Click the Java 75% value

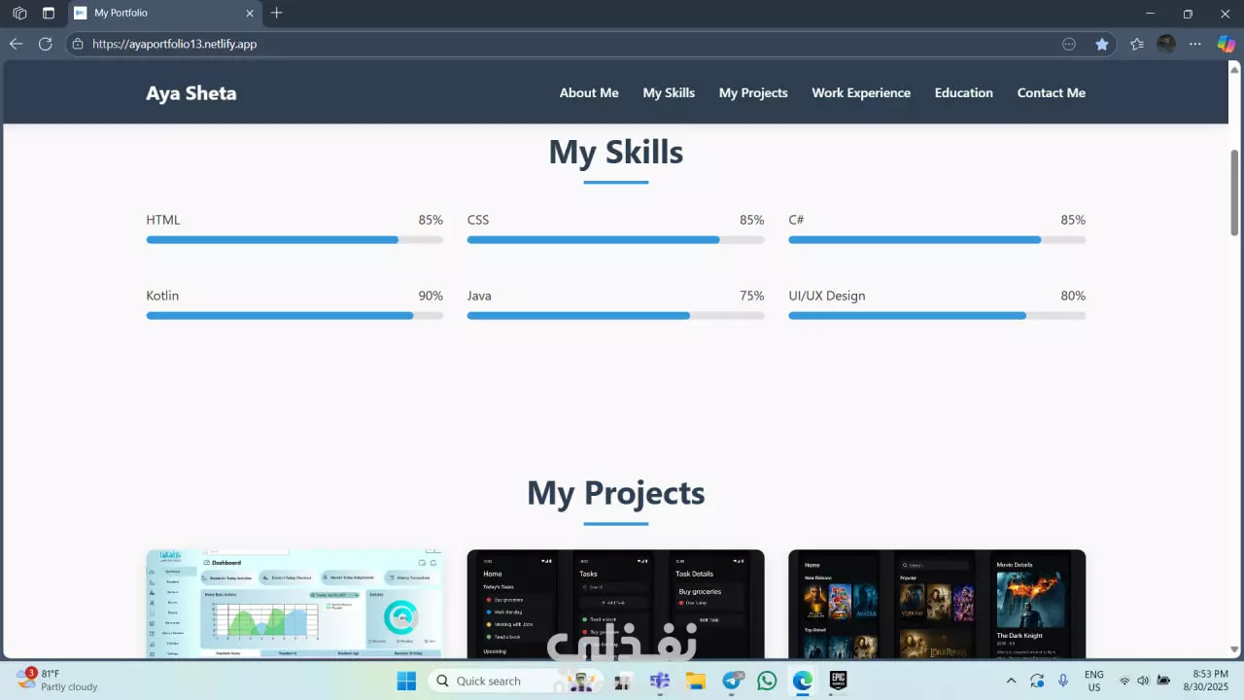[x=752, y=296]
